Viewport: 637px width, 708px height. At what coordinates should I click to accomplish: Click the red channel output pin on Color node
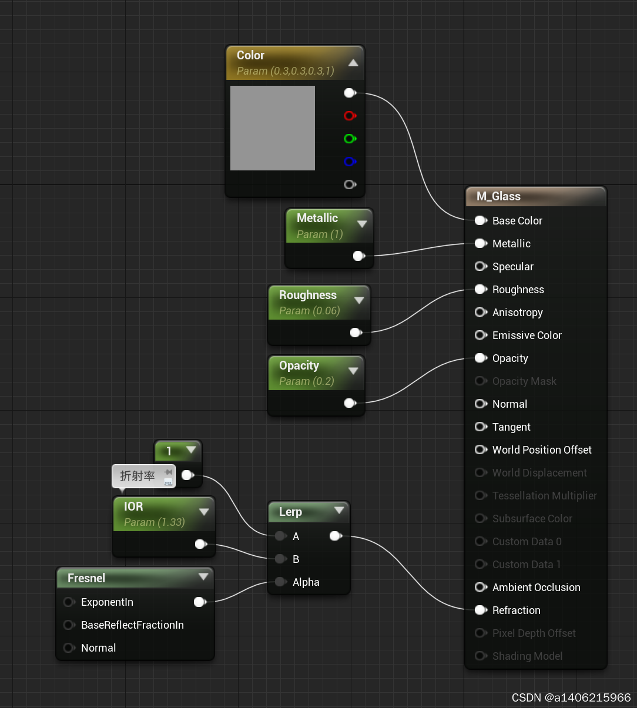350,116
